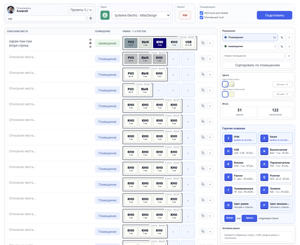300x245 pixels.
Task: Select the USB mechanism in the 5-post frame
Action: pos(188,43)
